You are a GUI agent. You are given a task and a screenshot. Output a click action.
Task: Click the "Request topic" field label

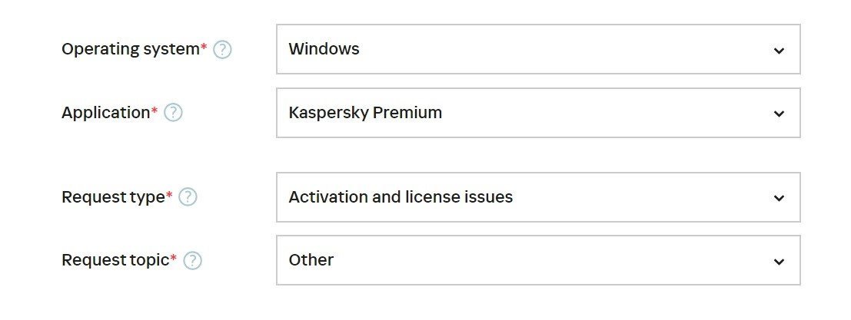[x=115, y=260]
